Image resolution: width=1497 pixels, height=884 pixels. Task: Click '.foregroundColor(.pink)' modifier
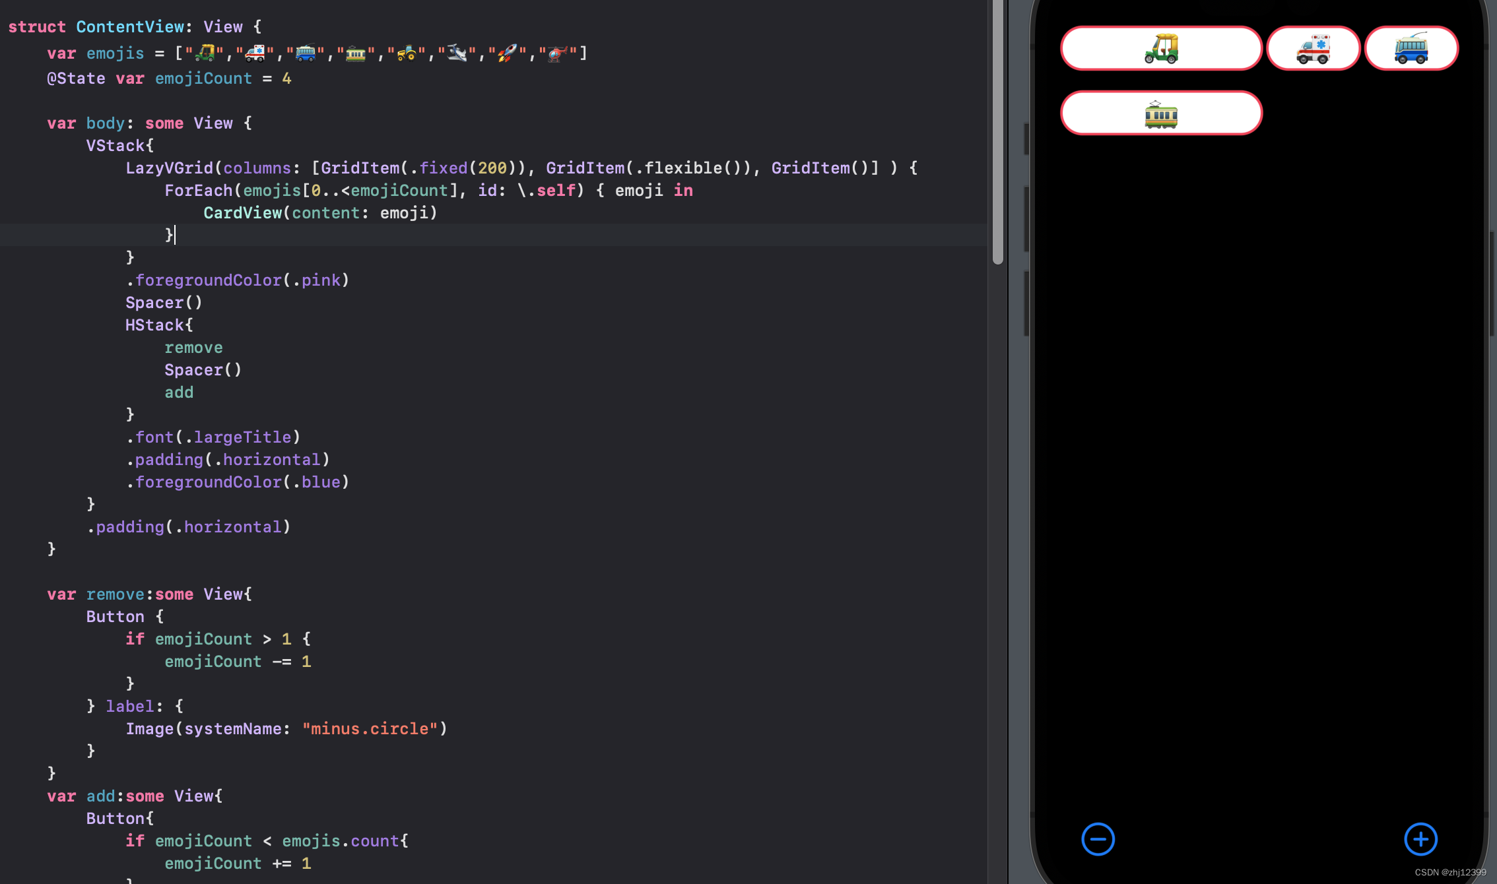click(238, 280)
